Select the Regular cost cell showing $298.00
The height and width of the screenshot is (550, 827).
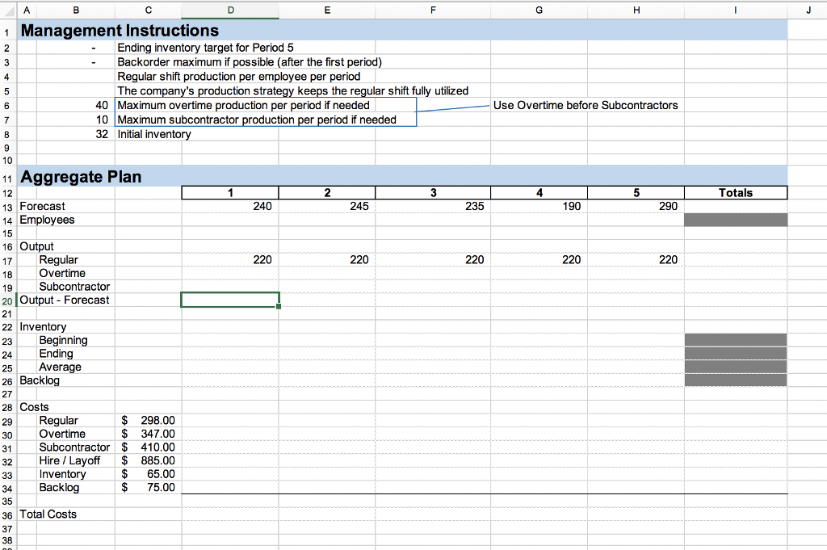pos(149,420)
